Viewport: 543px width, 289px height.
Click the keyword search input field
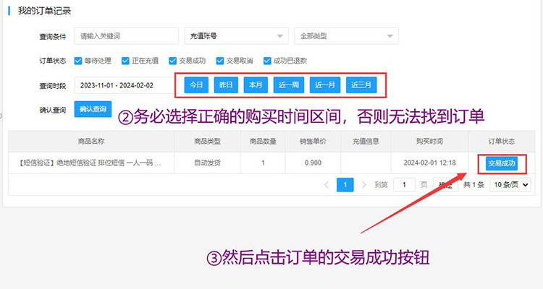point(126,36)
